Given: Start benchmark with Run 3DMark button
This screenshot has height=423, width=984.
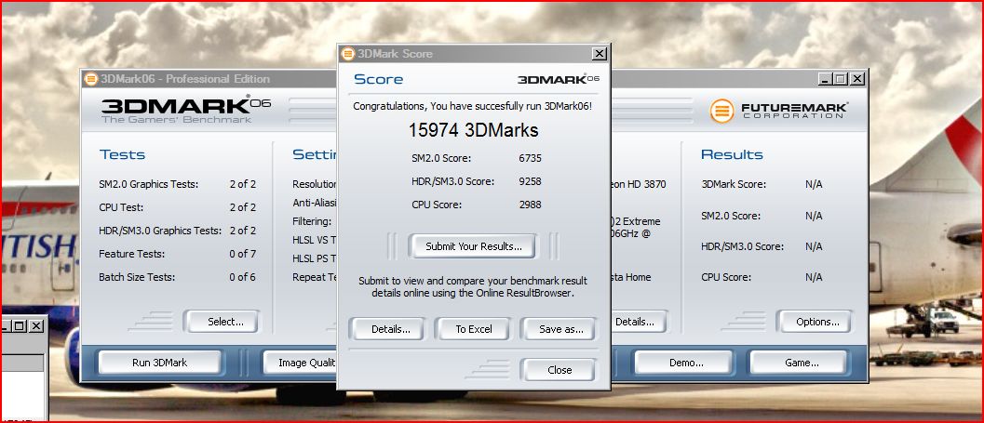Looking at the screenshot, I should pos(159,363).
